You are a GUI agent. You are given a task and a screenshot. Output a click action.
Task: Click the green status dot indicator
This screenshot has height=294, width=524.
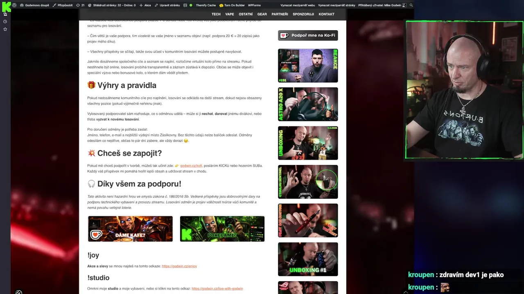point(191,5)
